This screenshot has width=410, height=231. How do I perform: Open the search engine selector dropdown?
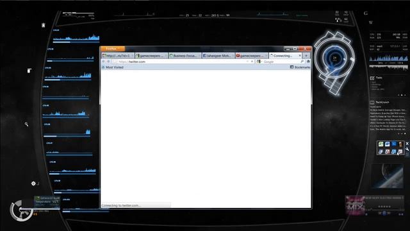click(x=259, y=62)
